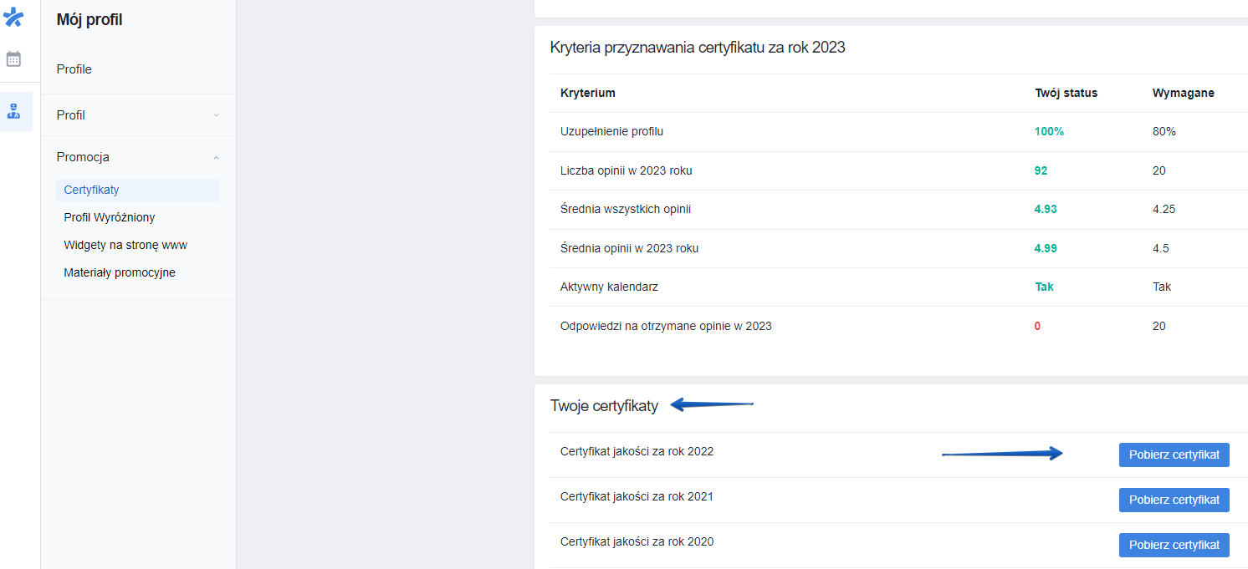Select the doctor profile icon in sidebar
Screen dimensions: 1248x569
[14, 110]
